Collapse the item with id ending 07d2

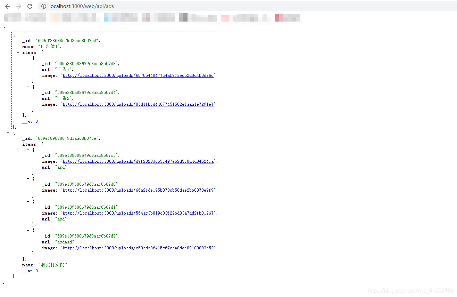pyautogui.click(x=28, y=230)
